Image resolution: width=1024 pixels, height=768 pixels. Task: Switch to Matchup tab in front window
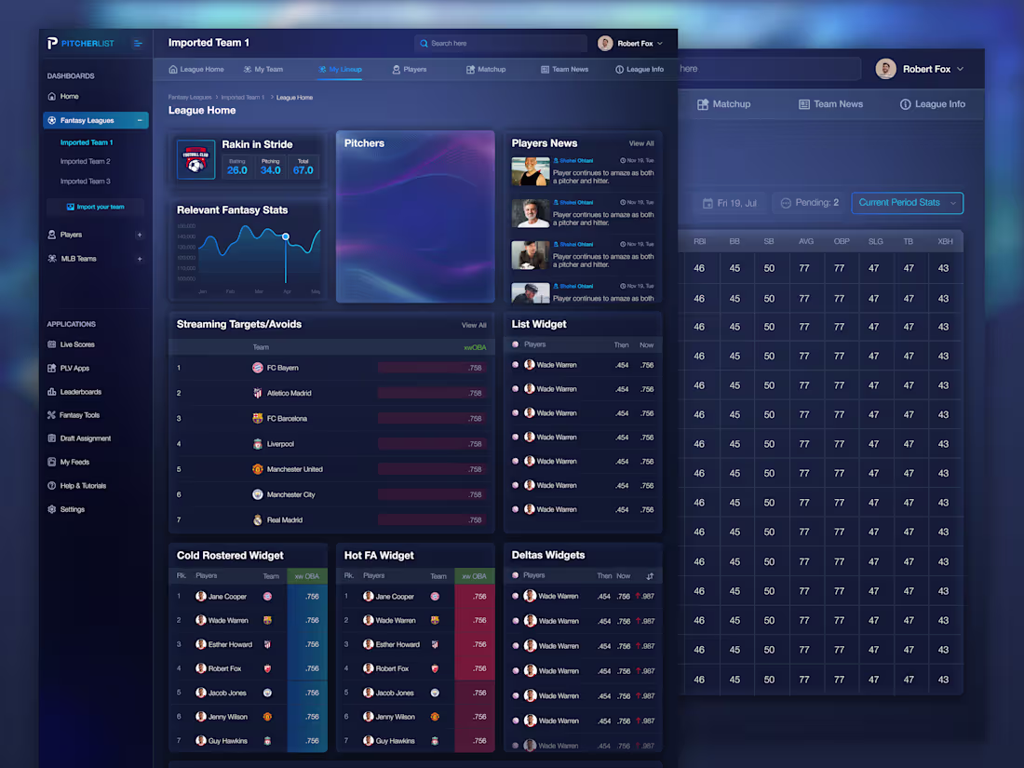pos(486,69)
